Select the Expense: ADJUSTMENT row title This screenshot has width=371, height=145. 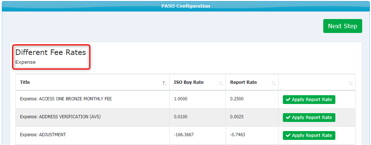click(x=43, y=135)
